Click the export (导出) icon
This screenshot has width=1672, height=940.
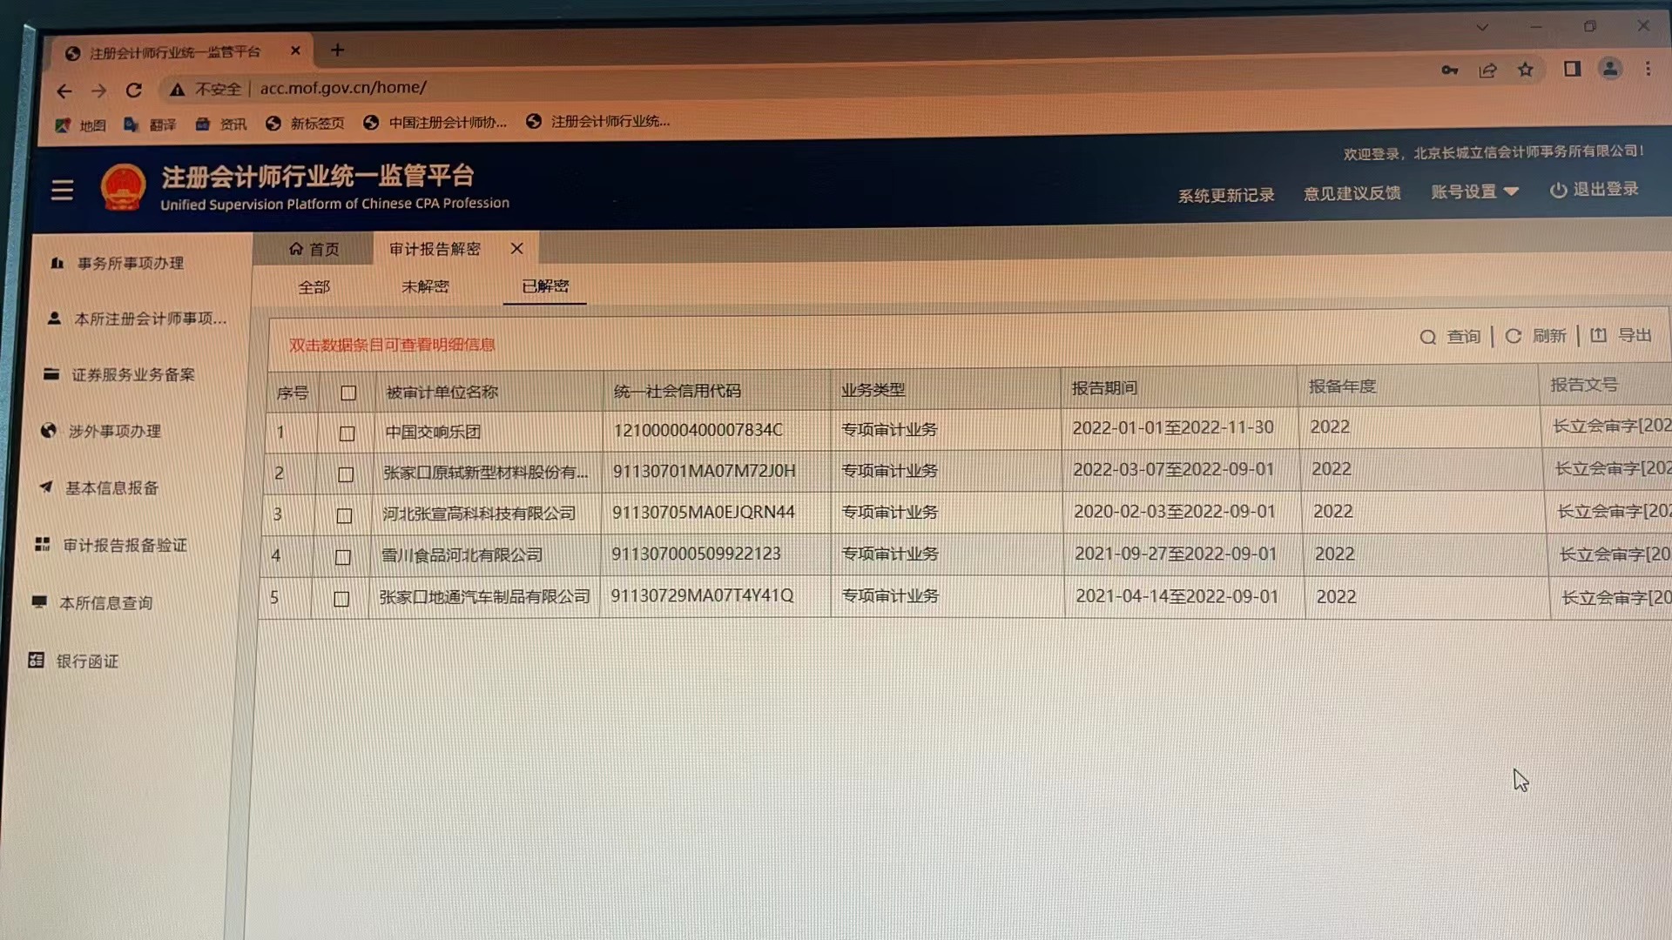1598,335
